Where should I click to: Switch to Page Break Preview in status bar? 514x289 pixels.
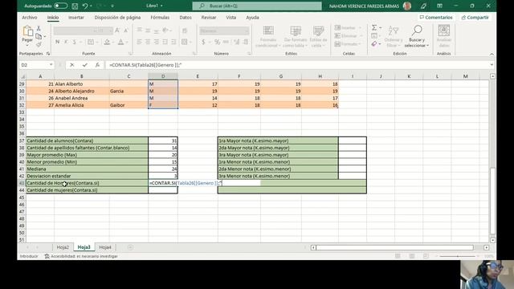pos(426,256)
